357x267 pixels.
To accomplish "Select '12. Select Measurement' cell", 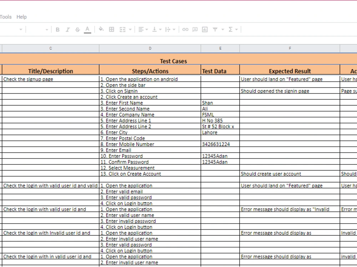I will pyautogui.click(x=150, y=168).
